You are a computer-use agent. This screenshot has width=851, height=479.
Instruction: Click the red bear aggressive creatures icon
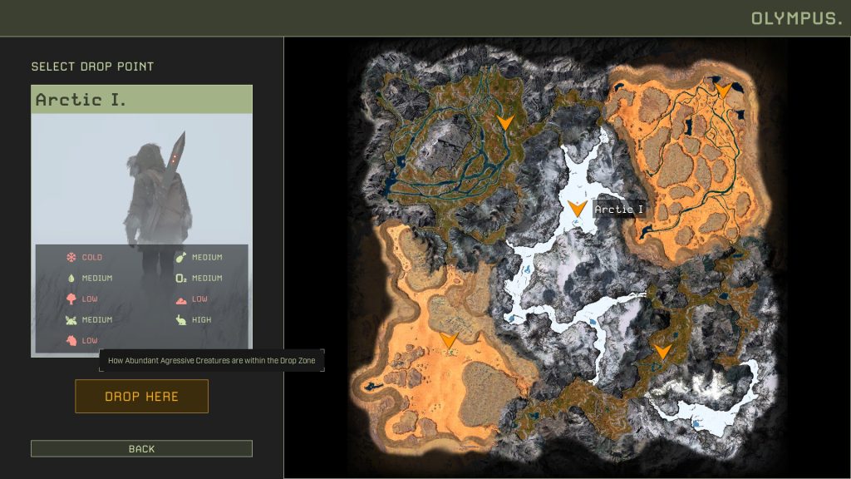click(71, 340)
